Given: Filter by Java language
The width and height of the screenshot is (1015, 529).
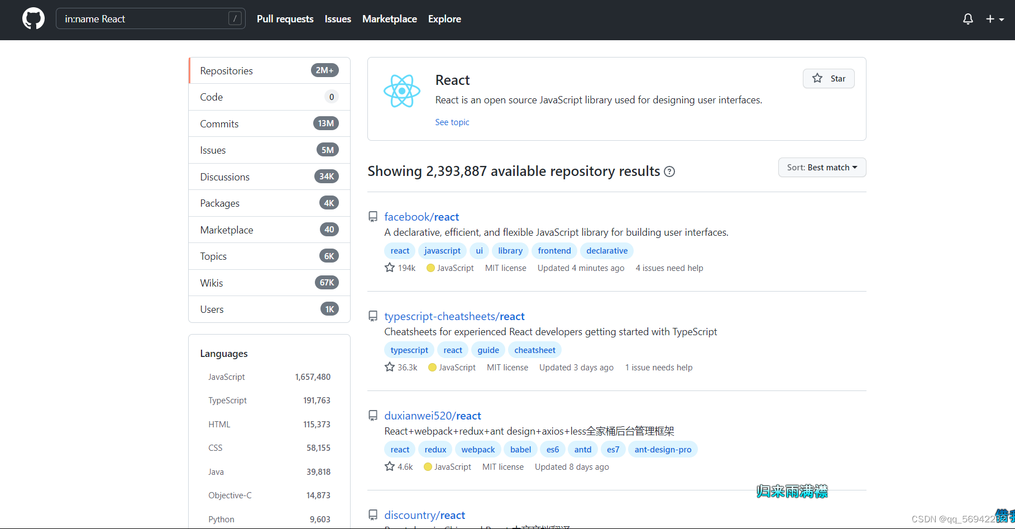Looking at the screenshot, I should [x=269, y=472].
